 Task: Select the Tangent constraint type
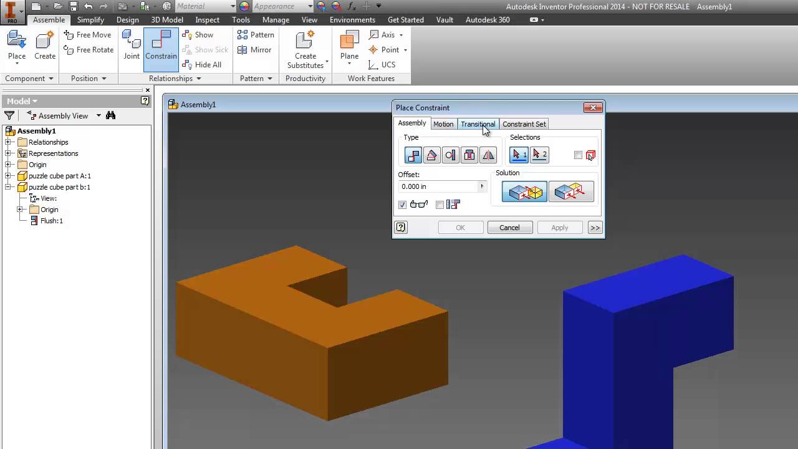450,155
